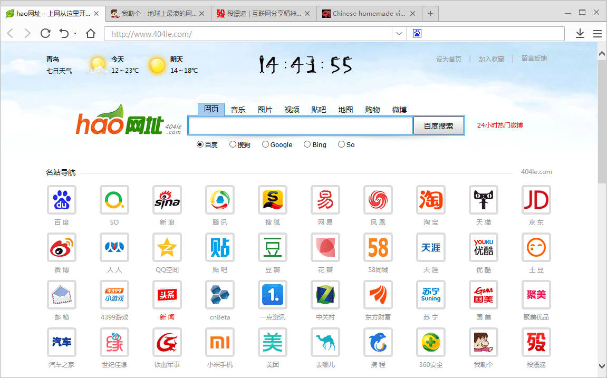Viewport: 607px width, 378px height.
Task: Click the 留言反馈 link
Action: pos(534,59)
